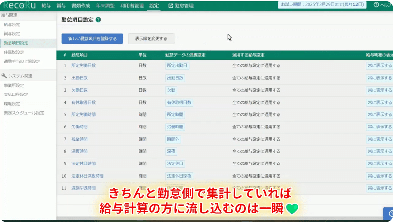Open the 遅刻早退時間 item
This screenshot has width=393, height=222.
84,188
